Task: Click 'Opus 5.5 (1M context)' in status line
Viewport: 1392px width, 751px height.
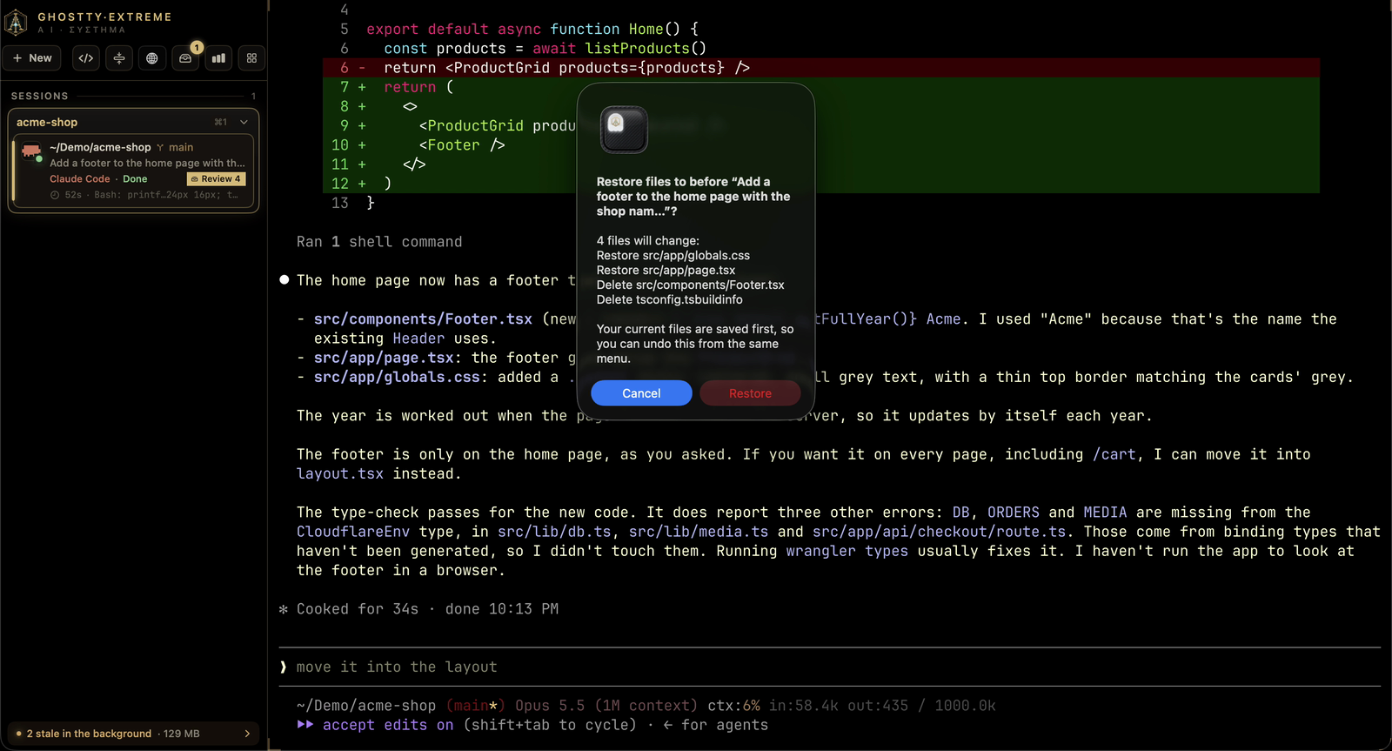Action: point(606,706)
